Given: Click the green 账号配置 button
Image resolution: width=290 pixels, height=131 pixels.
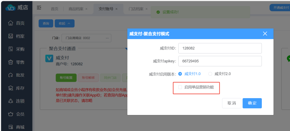Looking at the screenshot, I should tap(66, 78).
